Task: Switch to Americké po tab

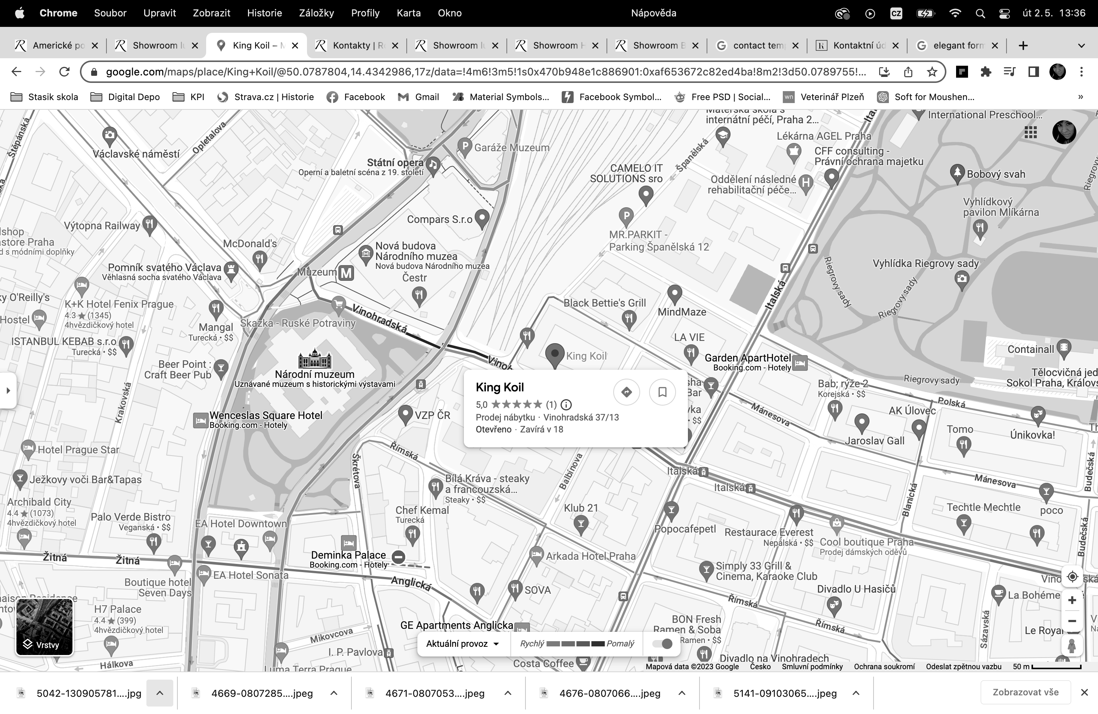Action: pos(56,46)
